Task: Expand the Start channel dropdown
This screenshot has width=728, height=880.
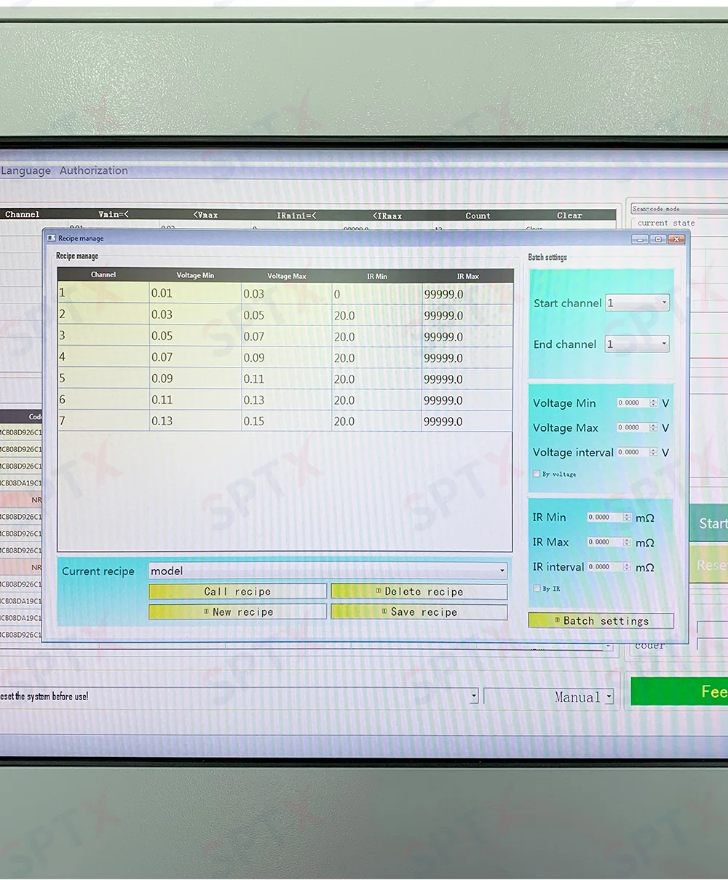Action: pos(637,303)
